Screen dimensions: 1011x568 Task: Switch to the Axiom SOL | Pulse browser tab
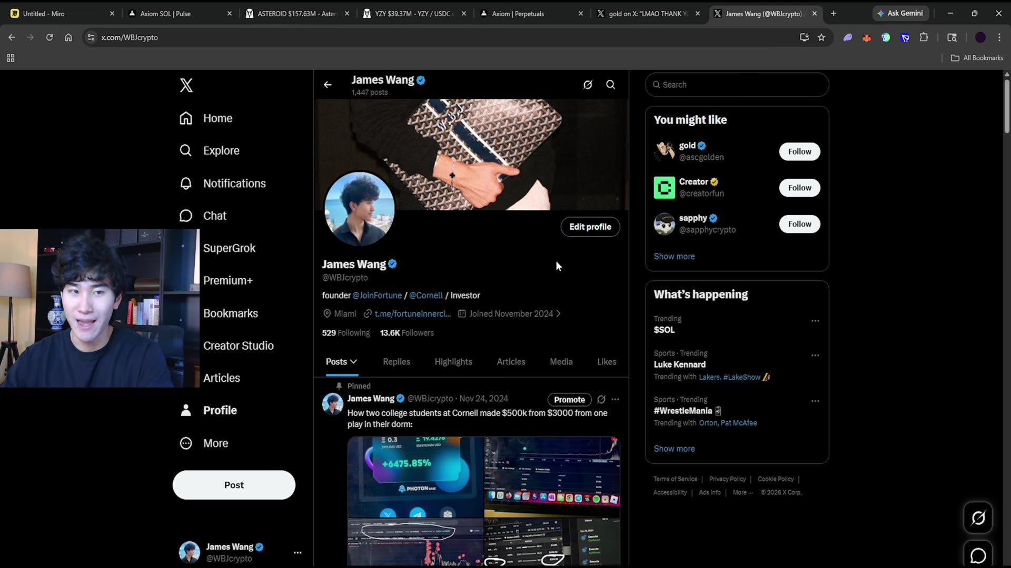tap(179, 14)
